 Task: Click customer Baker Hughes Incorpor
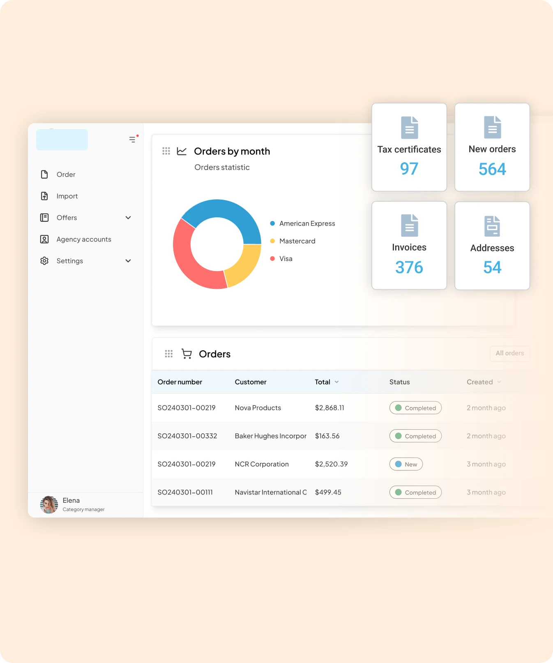[x=271, y=436]
